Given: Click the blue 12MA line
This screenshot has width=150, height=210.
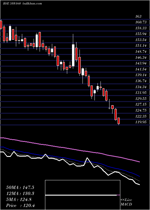Looking at the screenshot, I should 70,159.
